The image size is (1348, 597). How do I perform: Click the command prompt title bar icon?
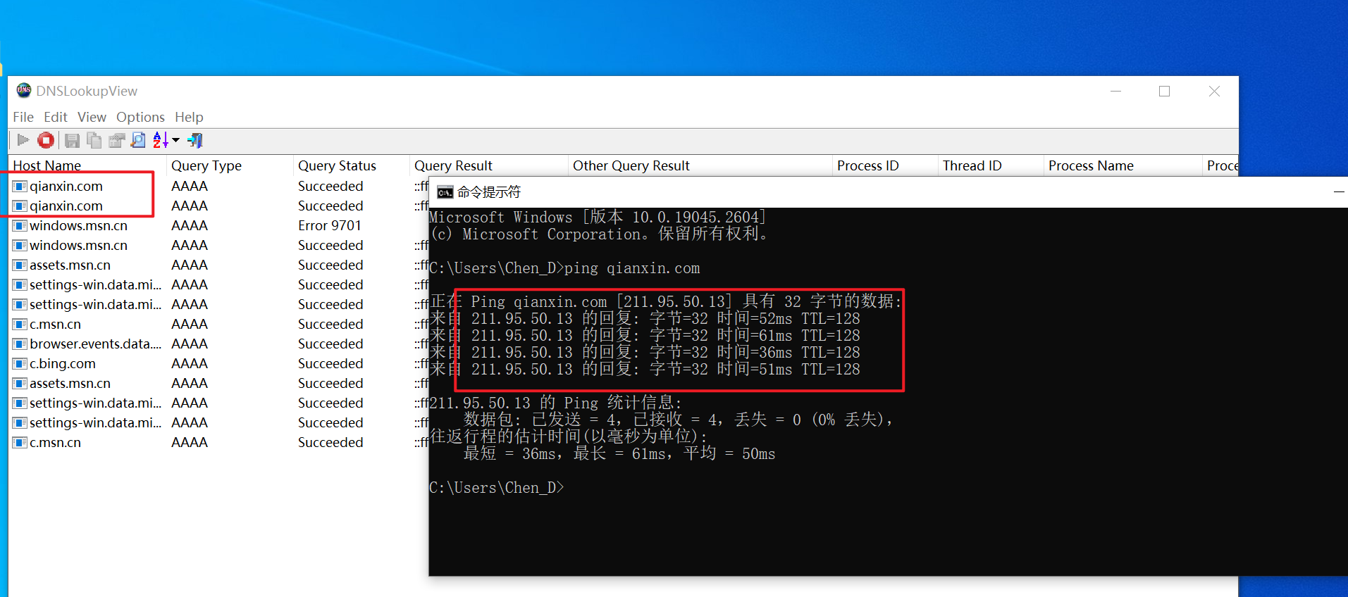click(x=445, y=192)
